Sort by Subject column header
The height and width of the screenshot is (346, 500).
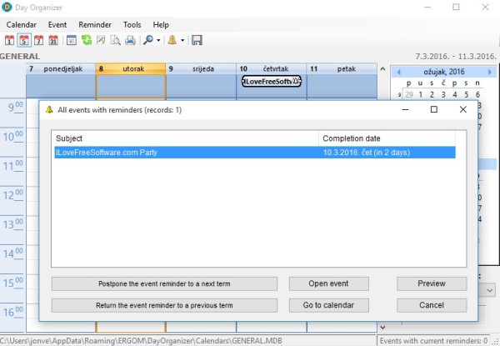point(185,138)
